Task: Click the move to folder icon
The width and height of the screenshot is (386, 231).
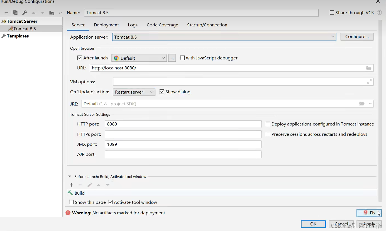Action: click(52, 13)
